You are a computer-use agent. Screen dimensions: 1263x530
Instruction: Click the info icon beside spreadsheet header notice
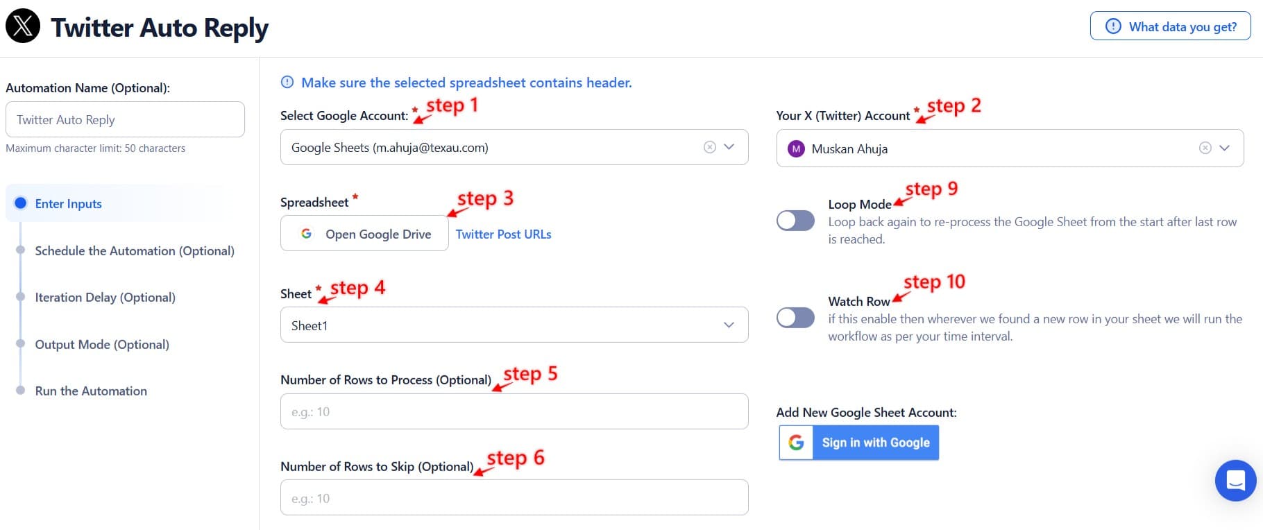[x=287, y=83]
